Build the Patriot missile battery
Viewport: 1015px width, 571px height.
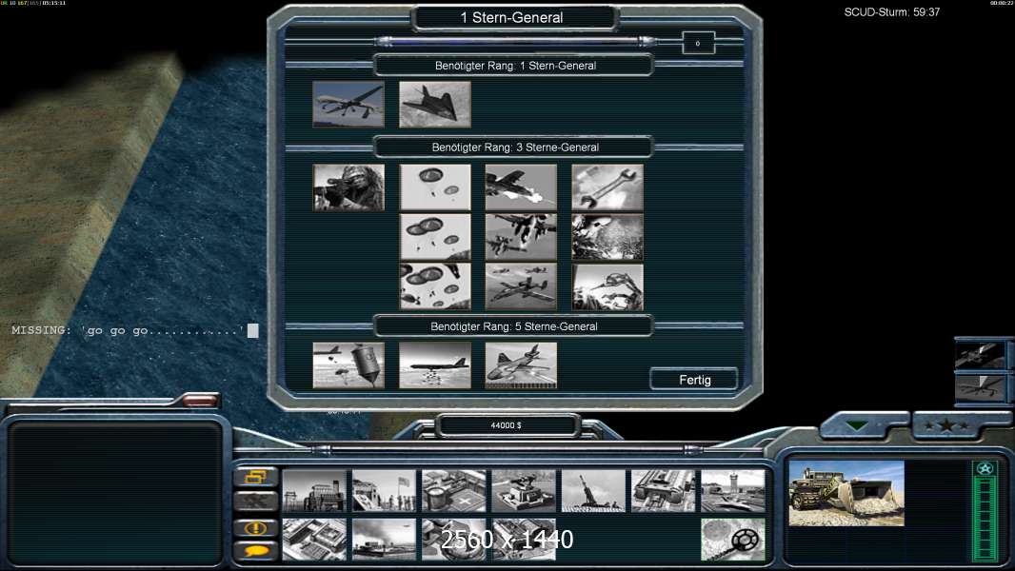coord(524,491)
